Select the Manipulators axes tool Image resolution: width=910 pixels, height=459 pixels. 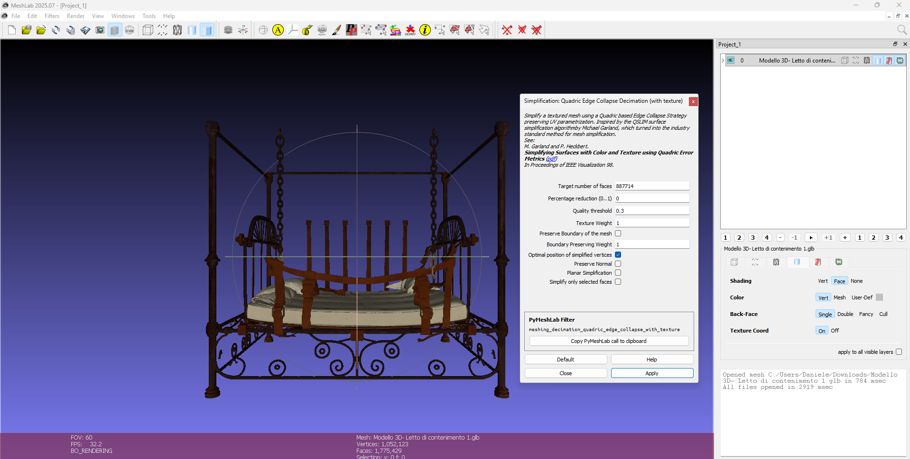tap(293, 30)
